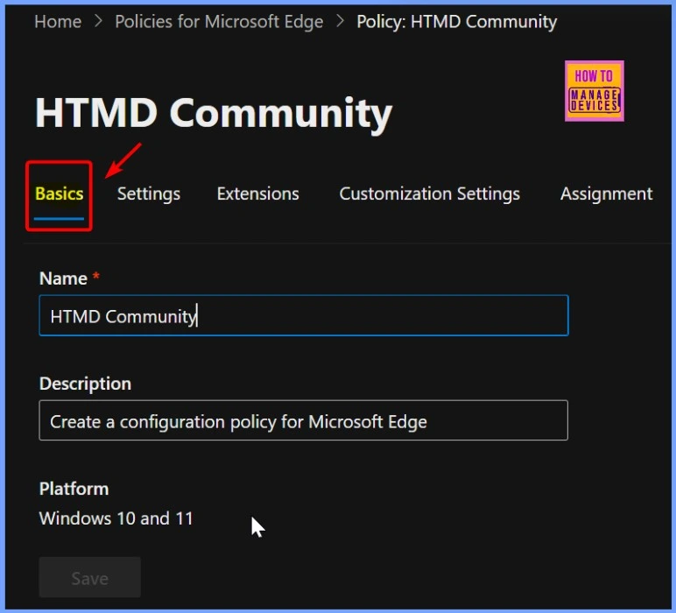Click the Description field label
The width and height of the screenshot is (676, 613).
pos(85,384)
